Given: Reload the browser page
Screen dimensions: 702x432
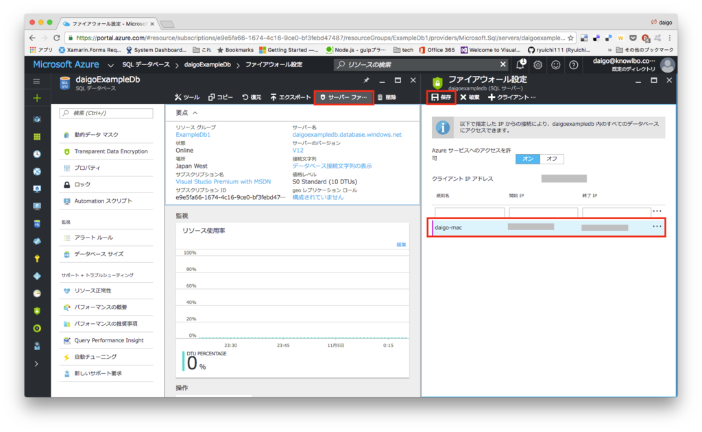Looking at the screenshot, I should (56, 38).
